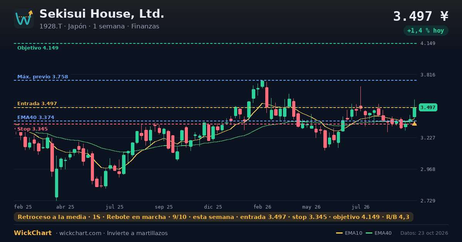The height and width of the screenshot is (242, 462).
Task: Click the EMA40 green legend entry in footer
Action: pyautogui.click(x=378, y=233)
